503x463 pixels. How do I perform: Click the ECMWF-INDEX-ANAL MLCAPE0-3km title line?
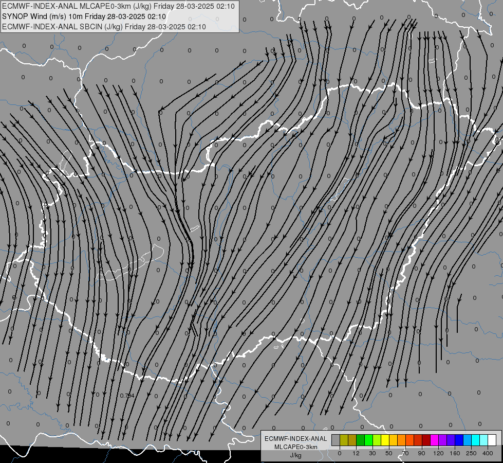[118, 6]
